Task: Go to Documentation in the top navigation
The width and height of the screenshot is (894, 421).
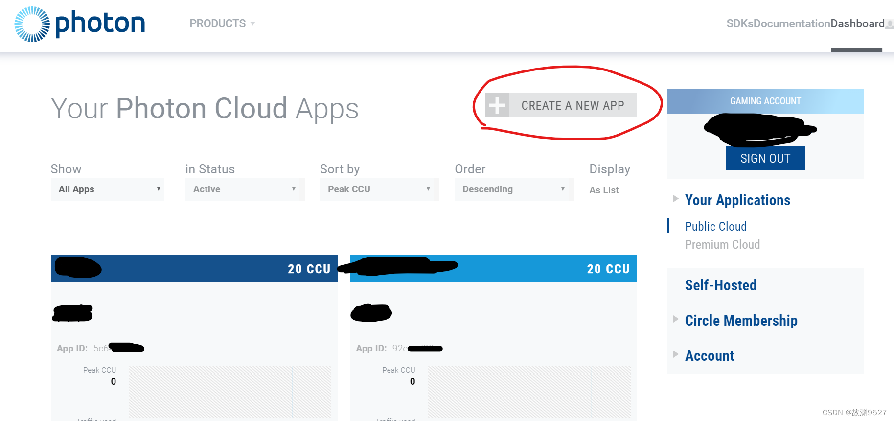Action: [792, 23]
